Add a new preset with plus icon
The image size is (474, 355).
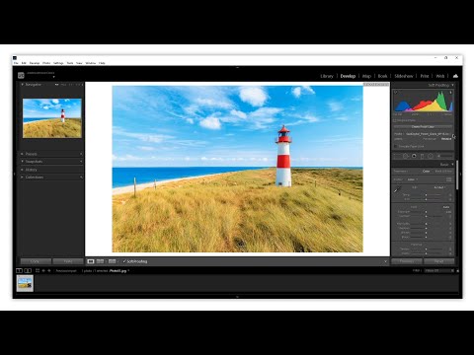click(x=81, y=154)
